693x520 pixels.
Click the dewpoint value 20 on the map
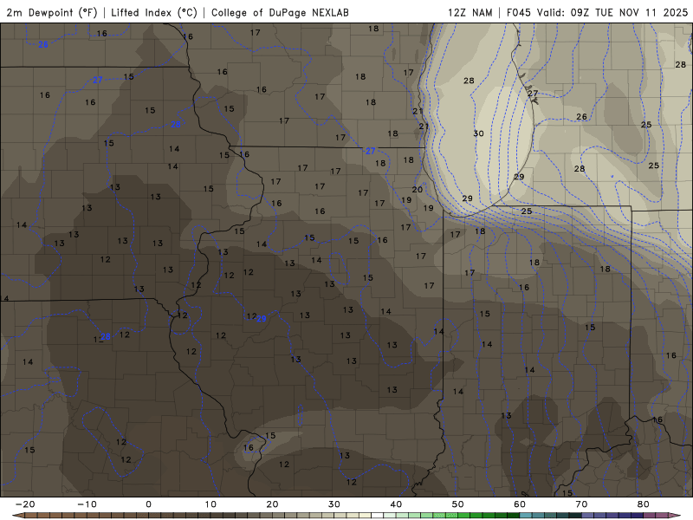coord(418,189)
